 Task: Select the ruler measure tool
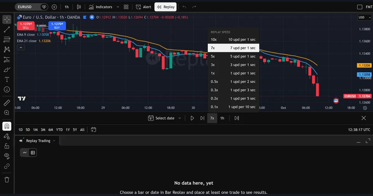tap(7, 103)
